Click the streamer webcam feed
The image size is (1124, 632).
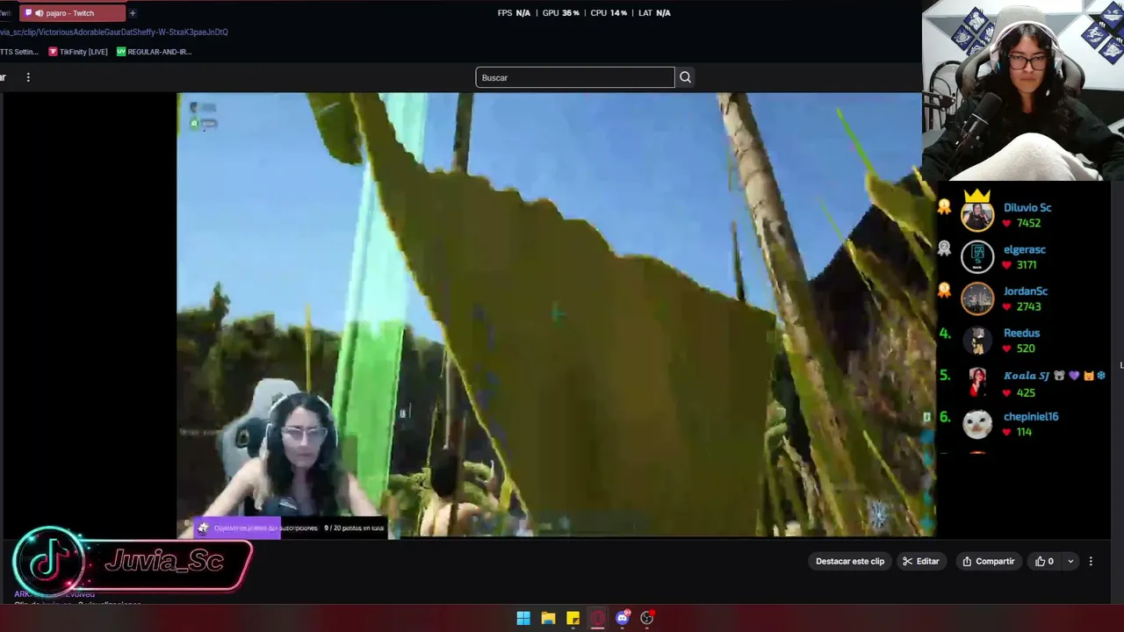(x=1023, y=90)
